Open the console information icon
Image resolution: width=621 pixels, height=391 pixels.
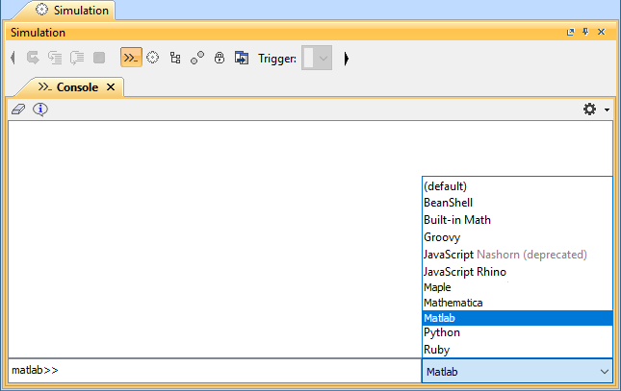click(x=40, y=110)
